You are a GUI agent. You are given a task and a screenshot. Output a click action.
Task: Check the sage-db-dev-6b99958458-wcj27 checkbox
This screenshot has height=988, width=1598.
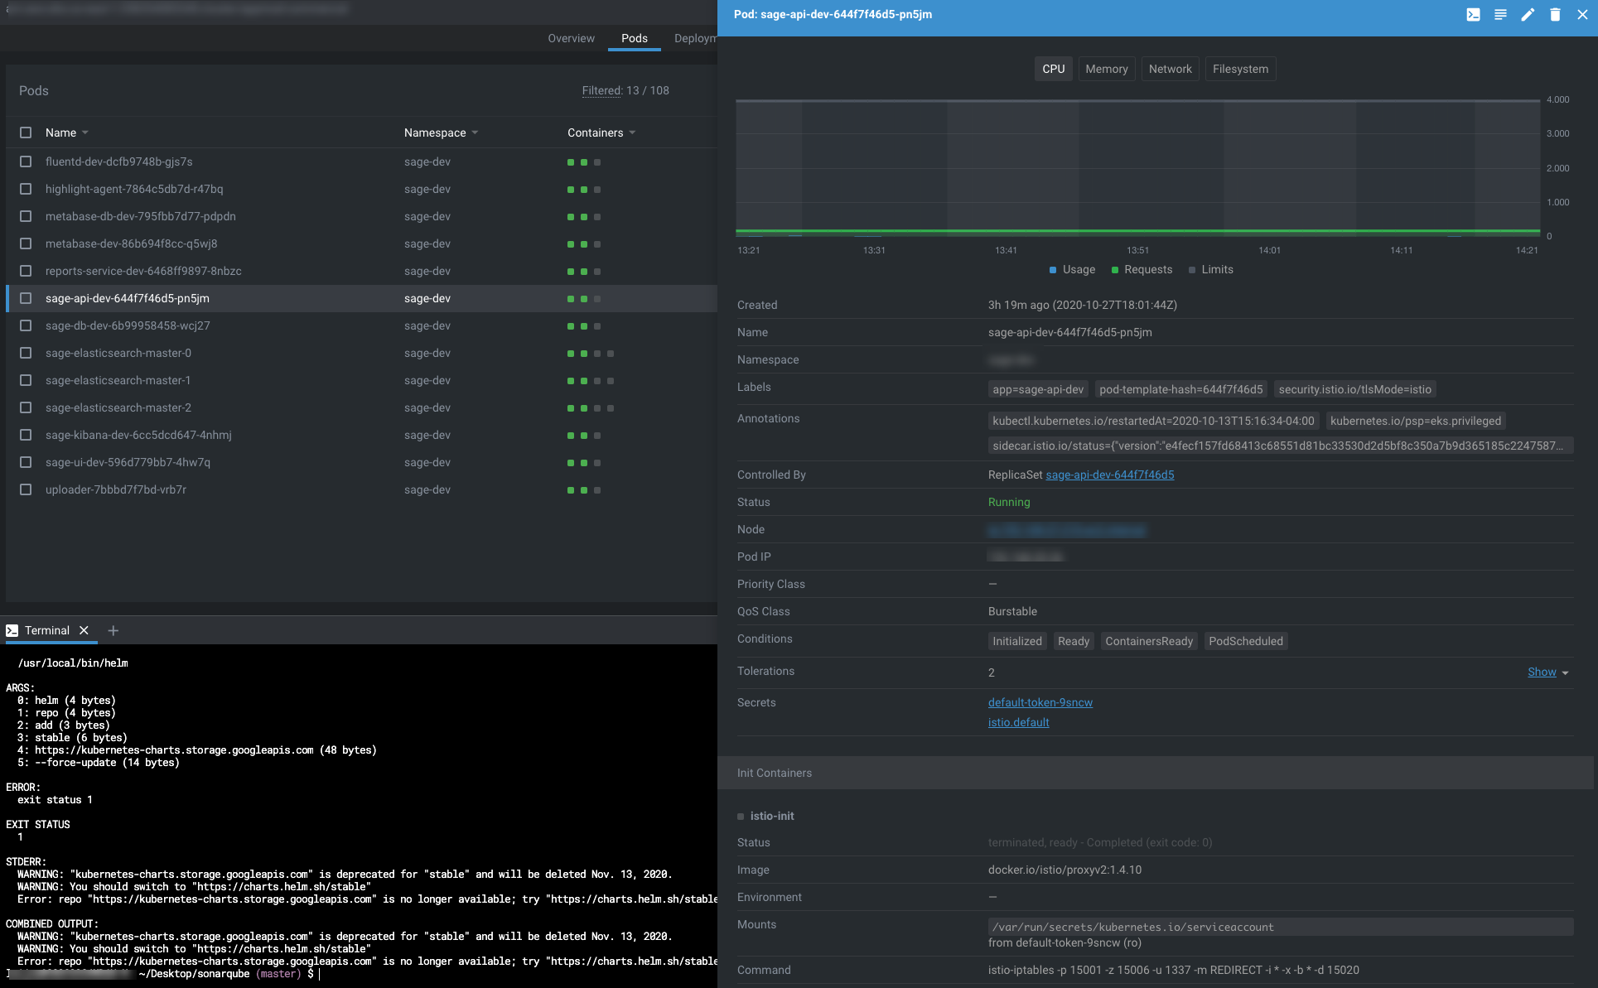(26, 325)
